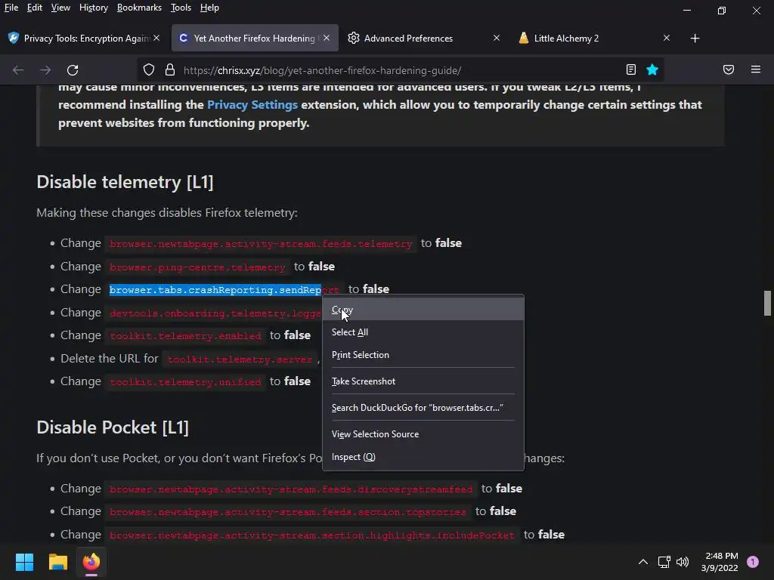This screenshot has width=774, height=580.
Task: Click browser.ping-centre.telemetry code text
Action: tap(197, 267)
